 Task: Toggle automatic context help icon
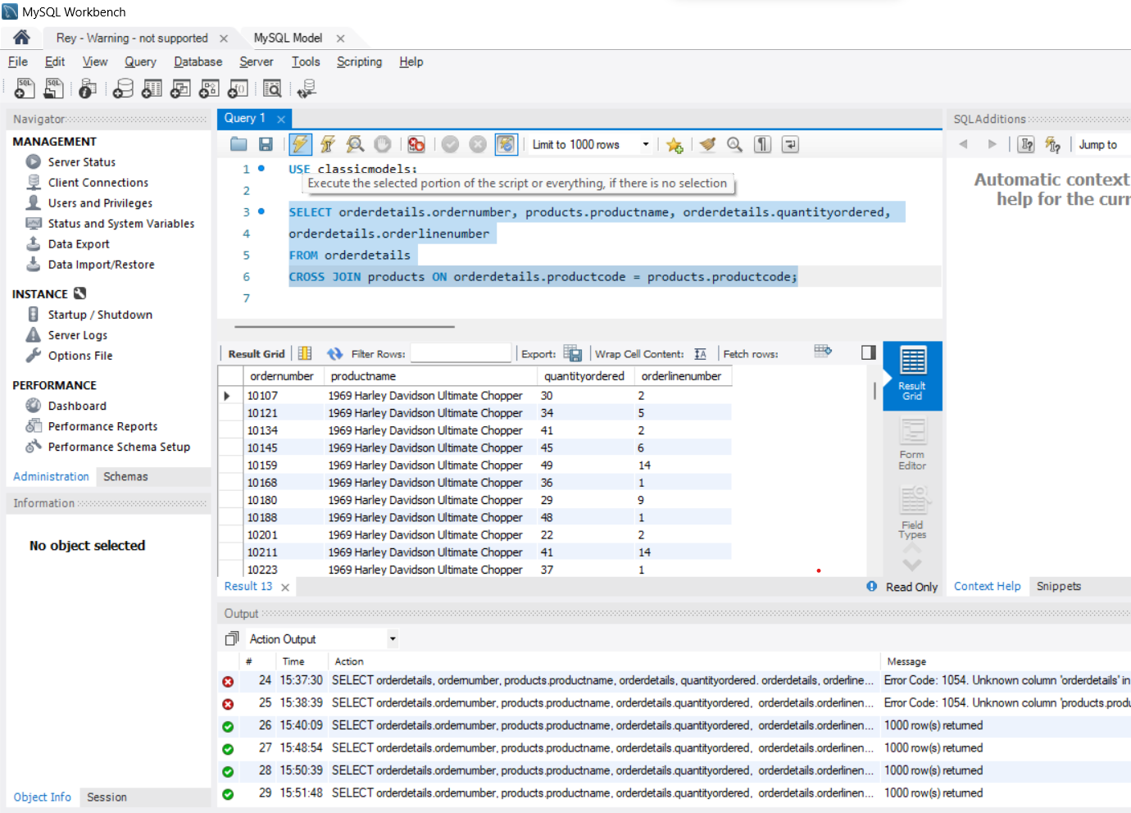click(x=1053, y=144)
